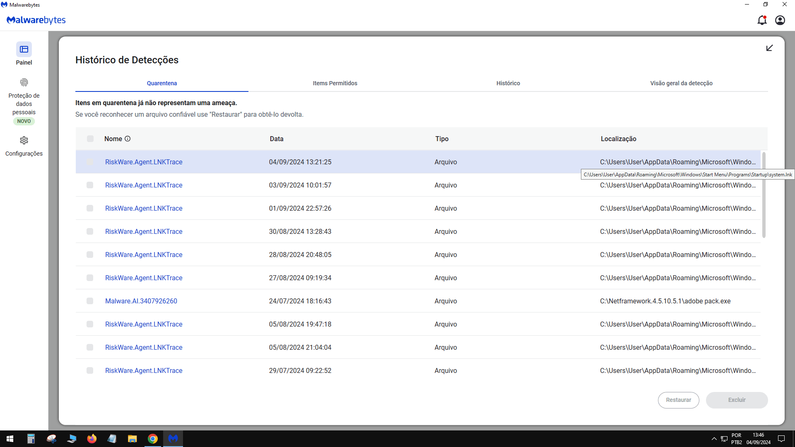Click the quarantine list vertical scrollbar
This screenshot has width=795, height=447.
[764, 195]
